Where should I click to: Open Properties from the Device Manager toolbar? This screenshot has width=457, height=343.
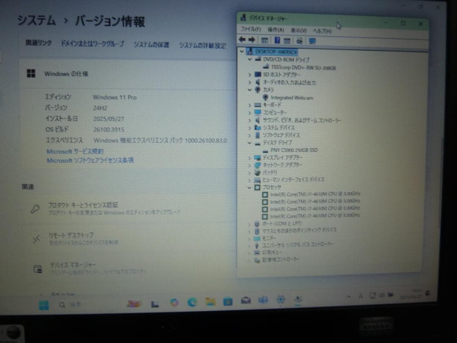coord(287,39)
